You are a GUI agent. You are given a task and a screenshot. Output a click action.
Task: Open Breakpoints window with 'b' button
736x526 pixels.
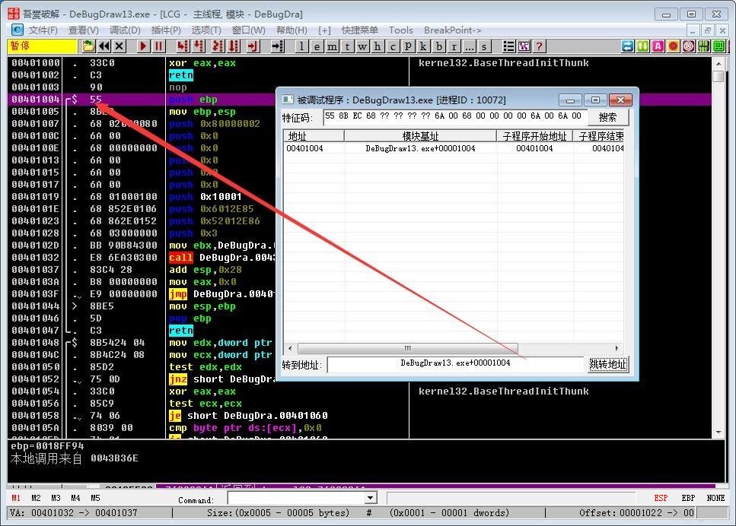pyautogui.click(x=438, y=46)
